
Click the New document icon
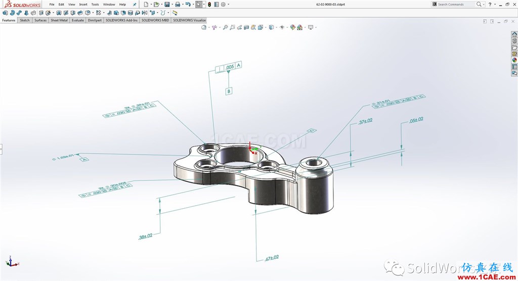pyautogui.click(x=146, y=4)
